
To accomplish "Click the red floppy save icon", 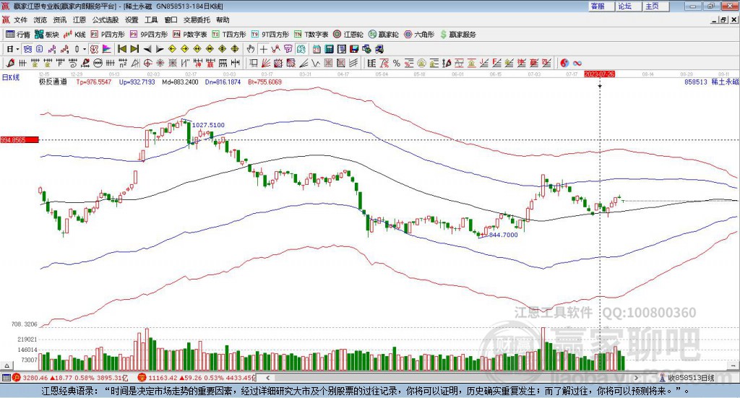I will 354,49.
